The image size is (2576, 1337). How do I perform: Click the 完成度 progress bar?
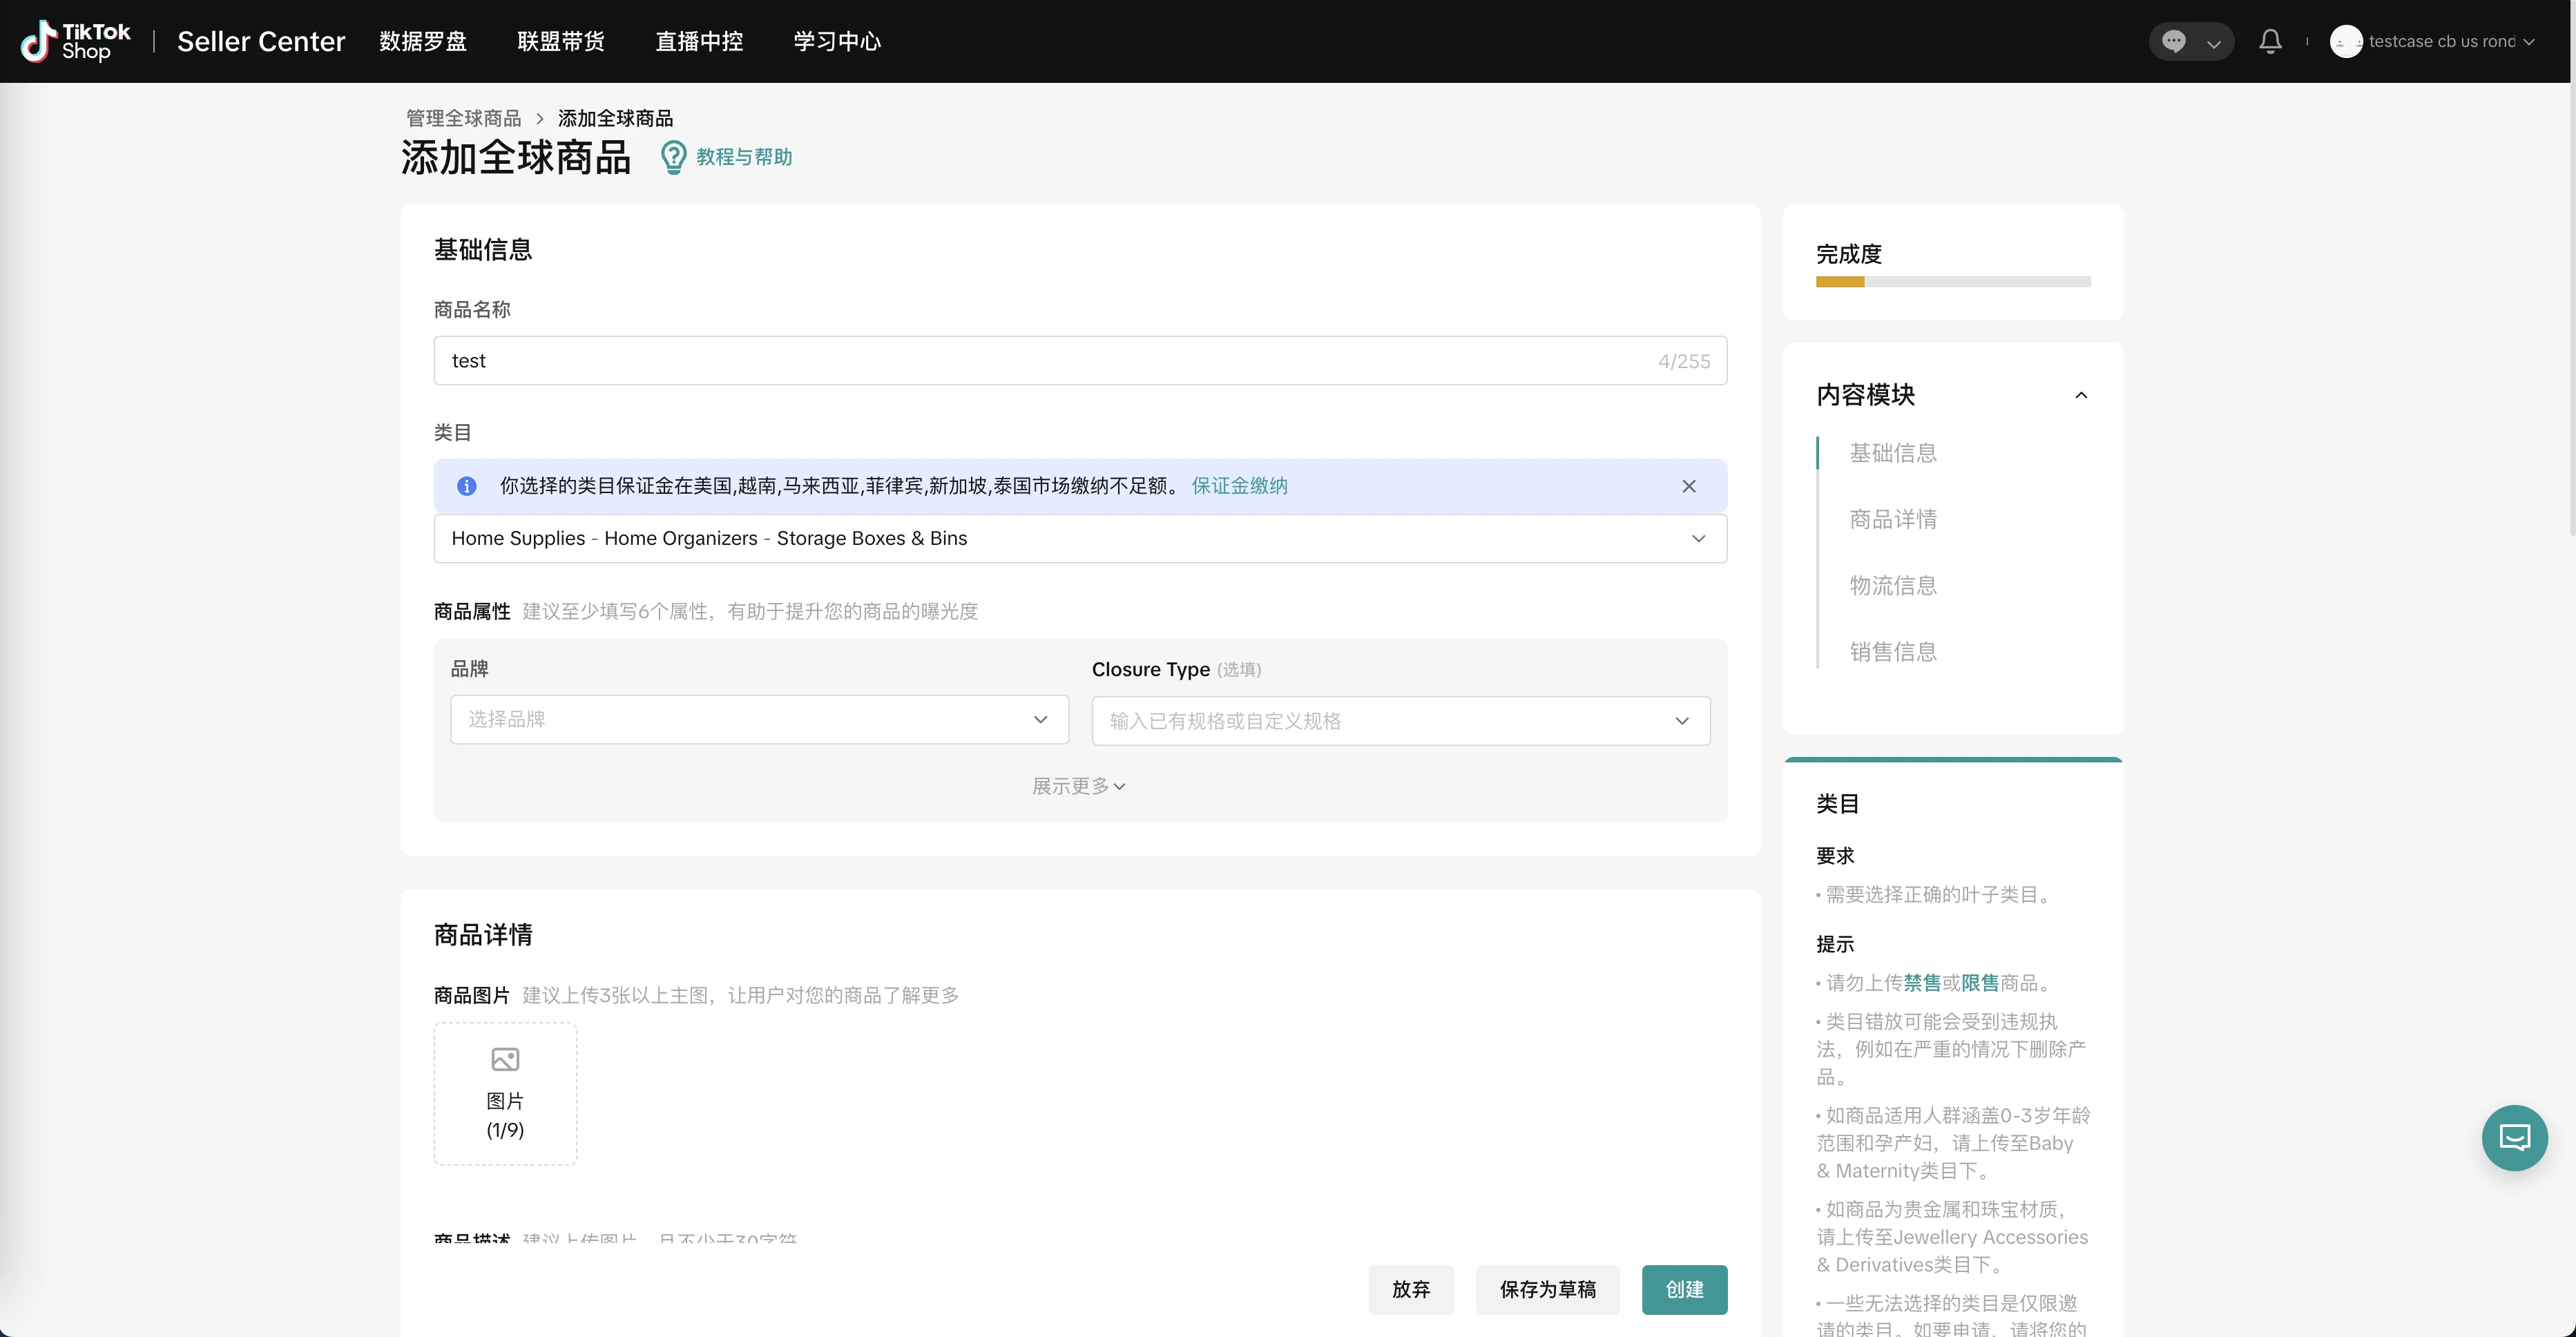click(1952, 281)
